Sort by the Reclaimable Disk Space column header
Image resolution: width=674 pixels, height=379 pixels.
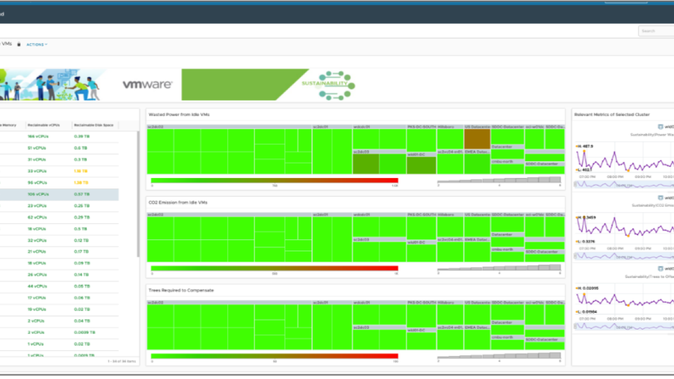pyautogui.click(x=94, y=125)
